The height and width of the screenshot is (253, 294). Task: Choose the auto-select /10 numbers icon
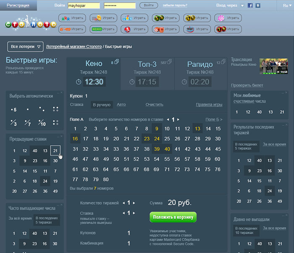click(42, 123)
